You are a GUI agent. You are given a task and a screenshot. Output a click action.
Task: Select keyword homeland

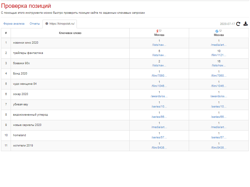19,135
